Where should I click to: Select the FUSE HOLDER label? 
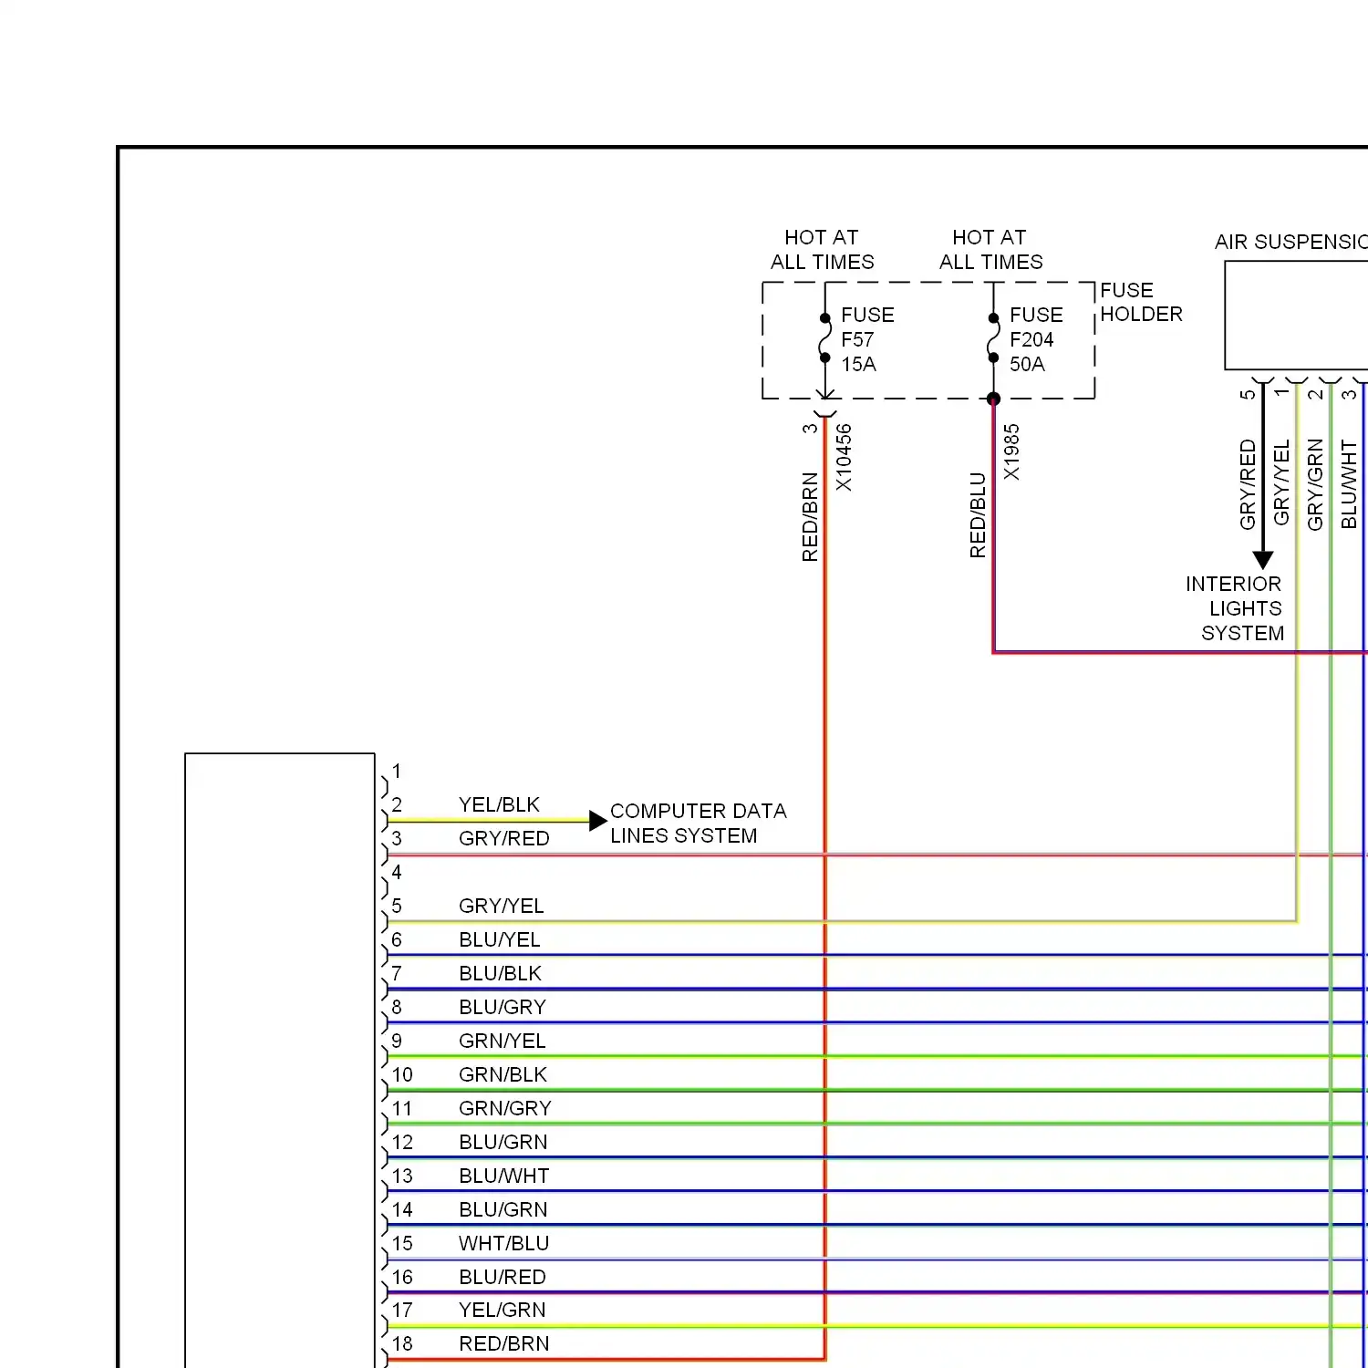[x=1141, y=302]
